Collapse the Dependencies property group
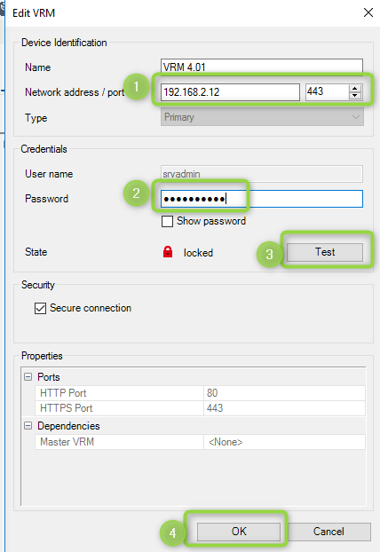The height and width of the screenshot is (552, 380). [x=28, y=426]
